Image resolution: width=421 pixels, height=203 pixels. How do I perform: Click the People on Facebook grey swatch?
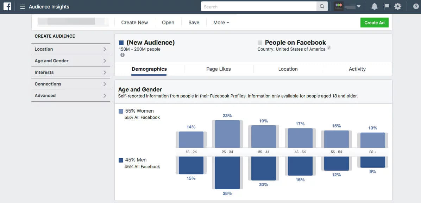pyautogui.click(x=260, y=43)
